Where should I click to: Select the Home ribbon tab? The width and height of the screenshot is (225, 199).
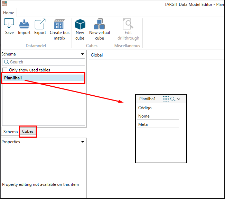coord(9,13)
